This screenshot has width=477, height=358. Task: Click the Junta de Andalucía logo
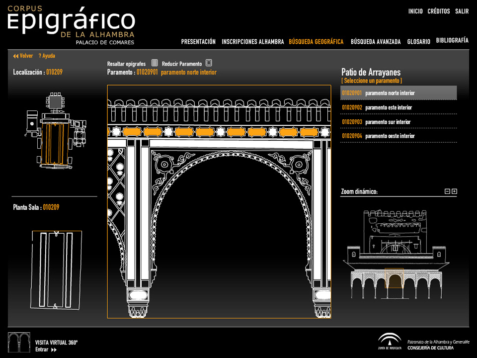click(390, 342)
